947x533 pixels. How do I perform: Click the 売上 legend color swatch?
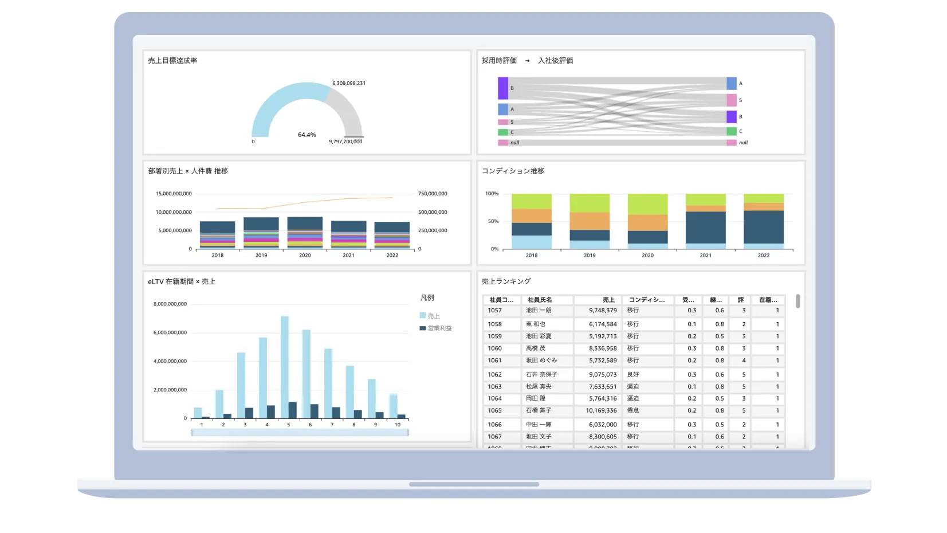(422, 316)
